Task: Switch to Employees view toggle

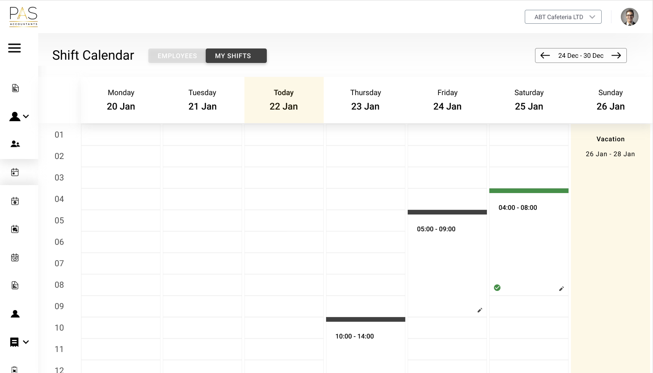Action: coord(177,56)
